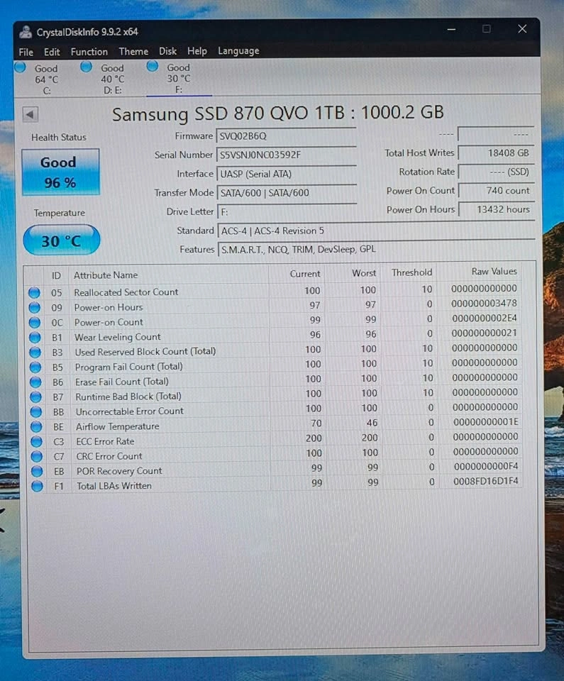This screenshot has width=564, height=681.
Task: Click the Attribute Name column header
Action: 169,275
